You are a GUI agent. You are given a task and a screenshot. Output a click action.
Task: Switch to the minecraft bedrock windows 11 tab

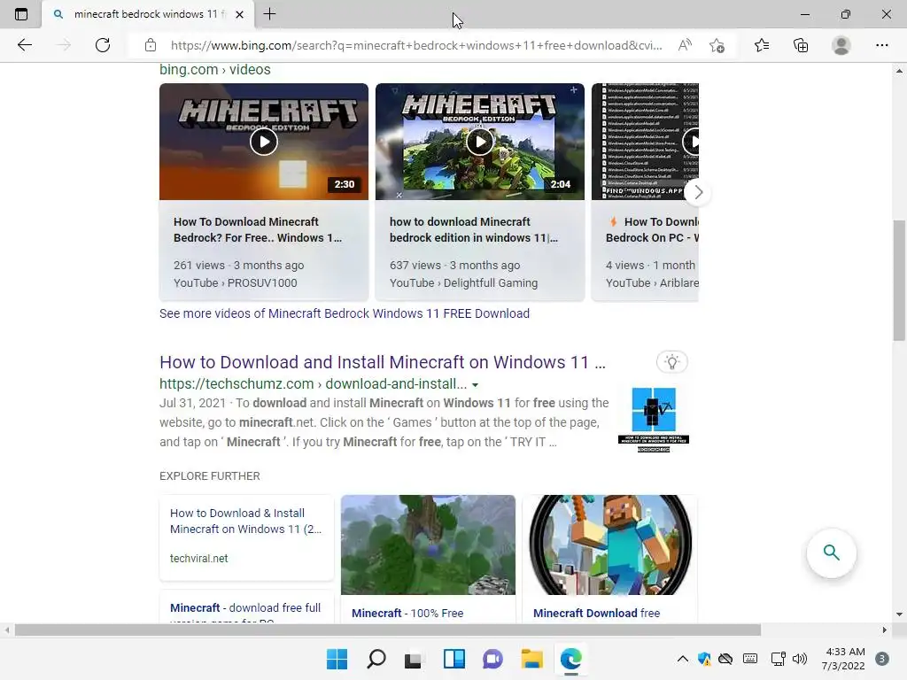point(148,14)
